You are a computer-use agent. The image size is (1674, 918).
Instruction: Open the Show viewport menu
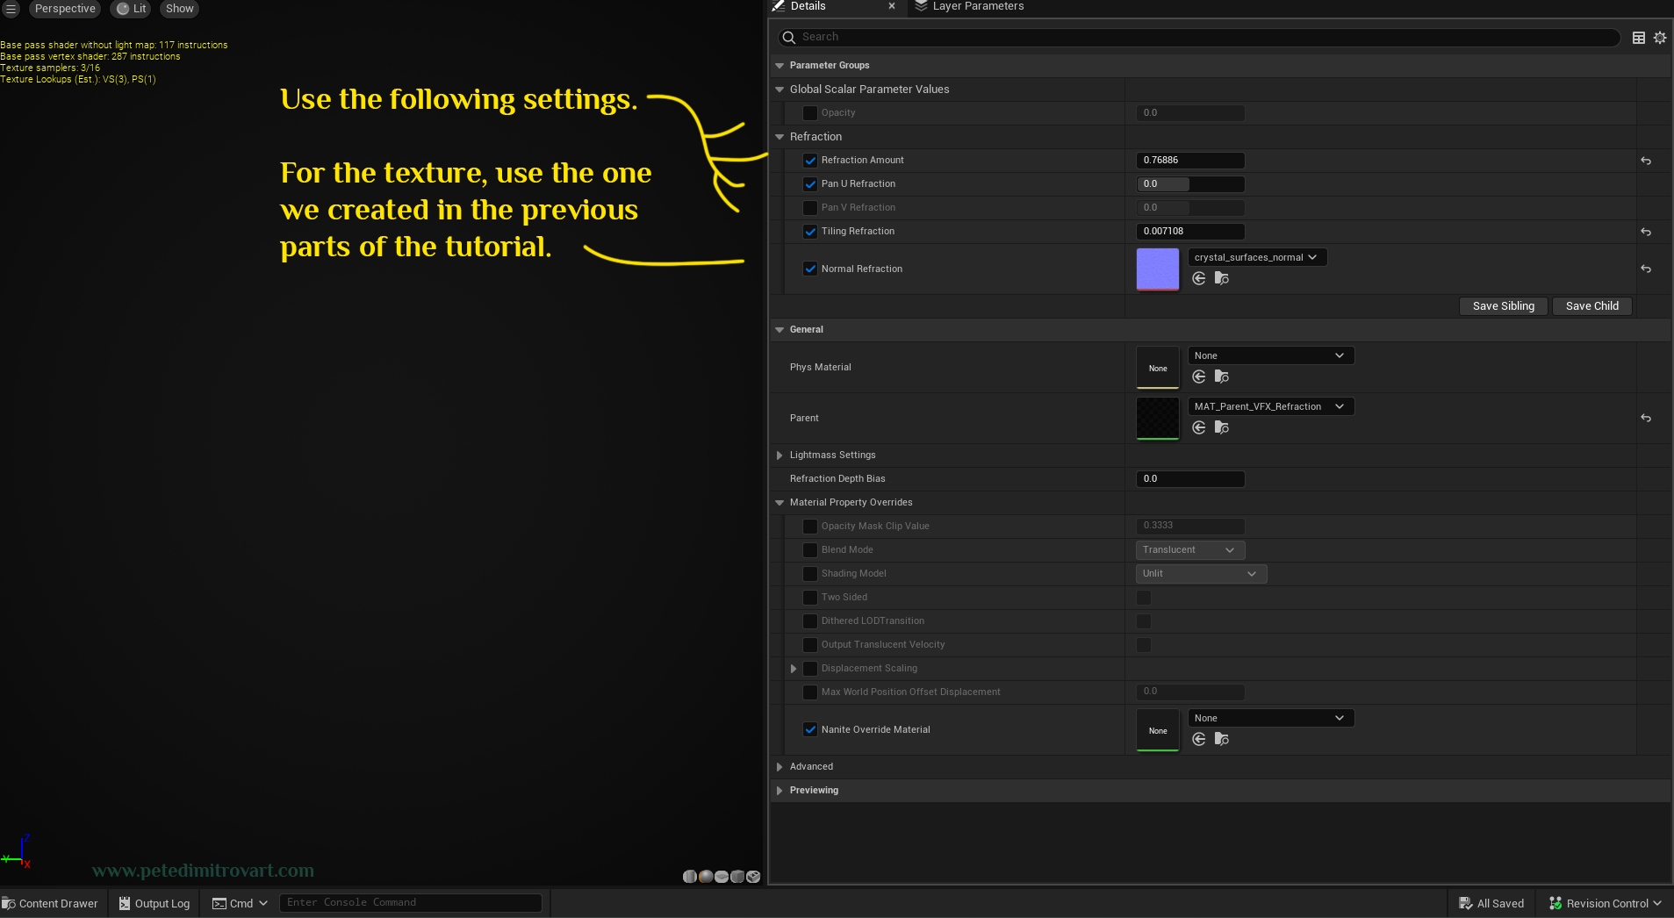(x=180, y=9)
